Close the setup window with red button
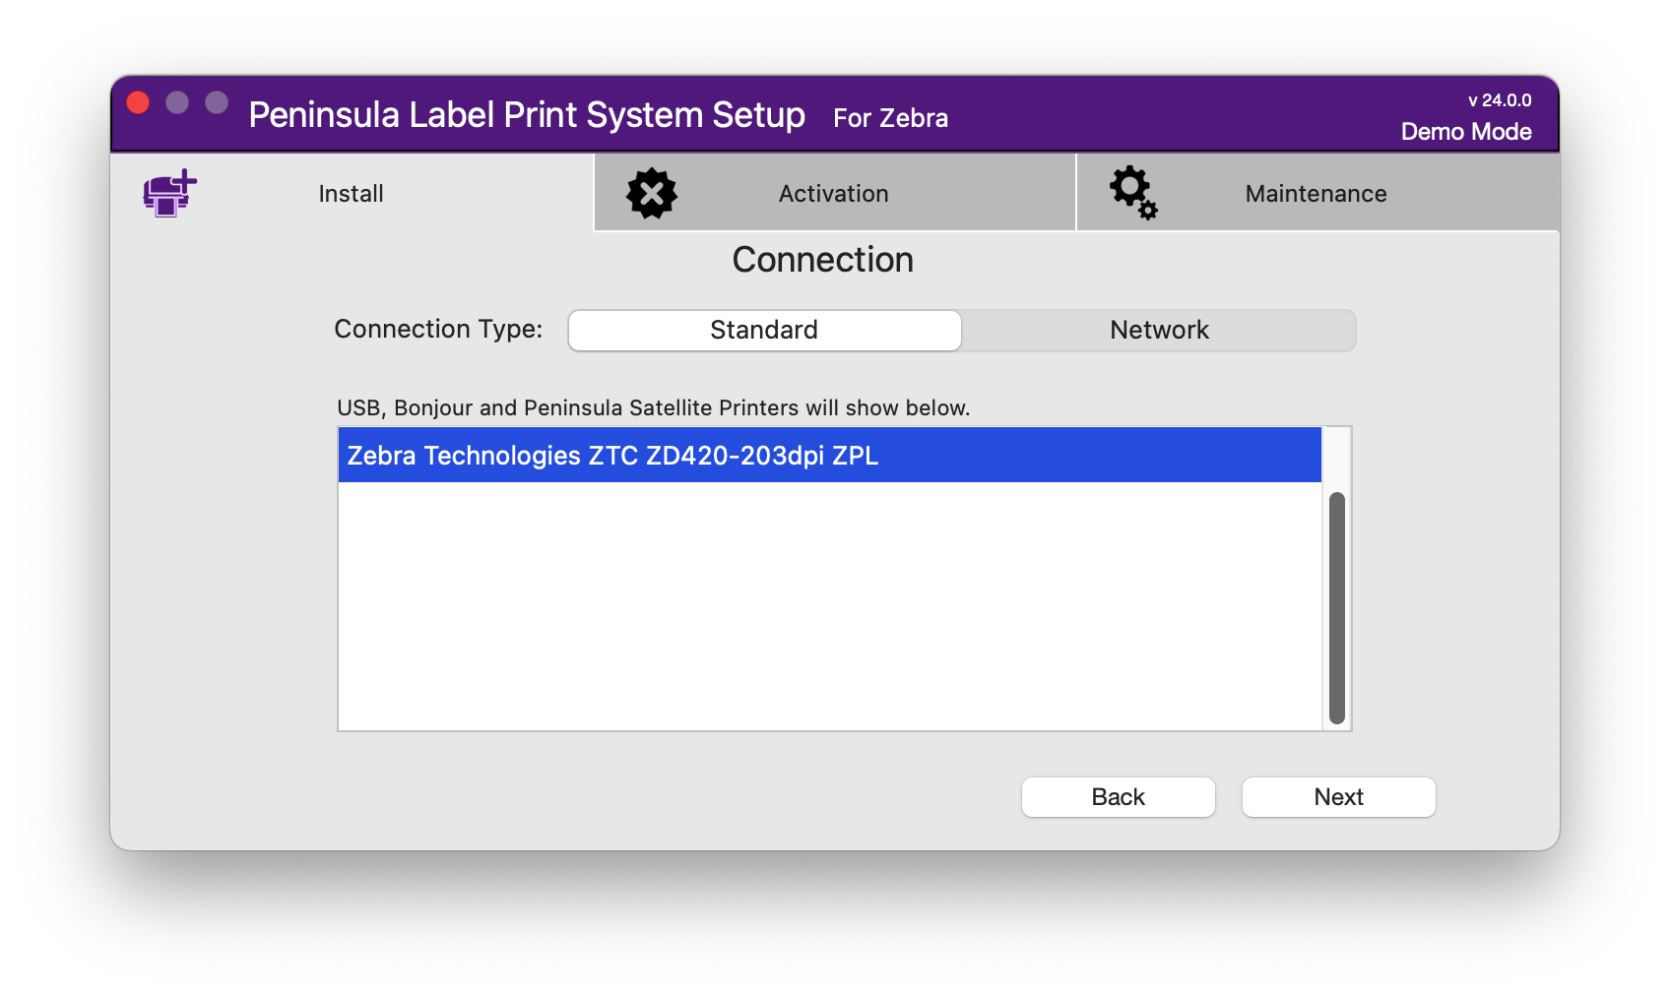1670x996 pixels. click(138, 102)
